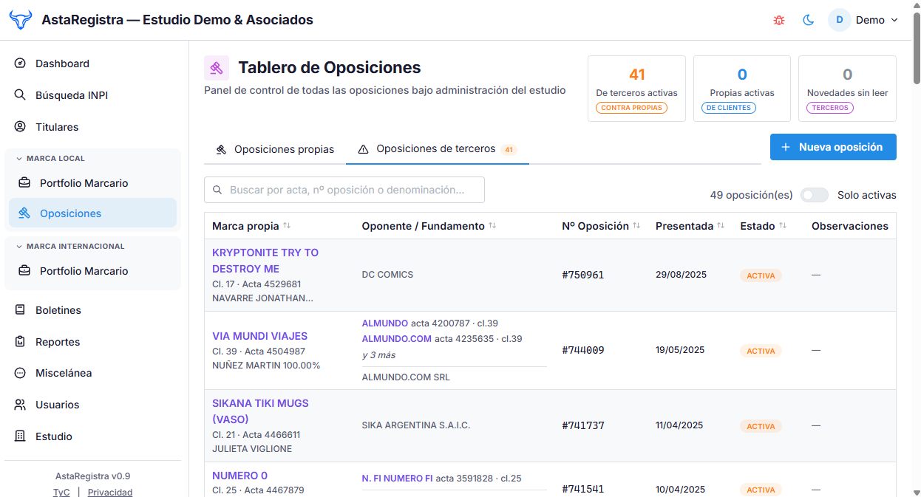Sort by Presentada column
The width and height of the screenshot is (921, 497).
690,226
